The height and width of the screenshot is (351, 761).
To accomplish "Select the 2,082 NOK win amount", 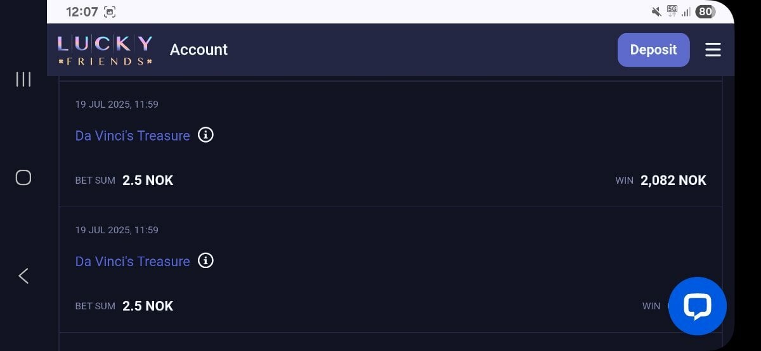I will tap(673, 181).
